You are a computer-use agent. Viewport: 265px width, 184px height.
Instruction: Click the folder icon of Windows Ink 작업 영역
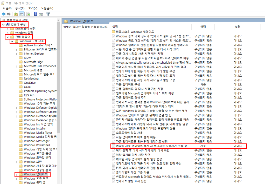[21, 124]
